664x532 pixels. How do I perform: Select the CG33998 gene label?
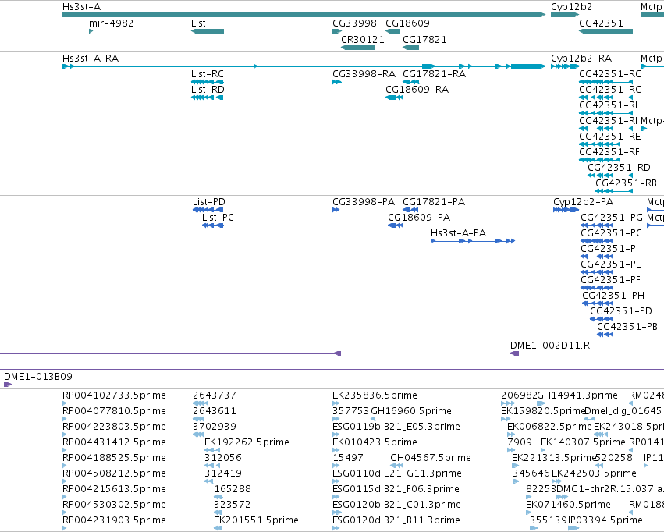(354, 23)
